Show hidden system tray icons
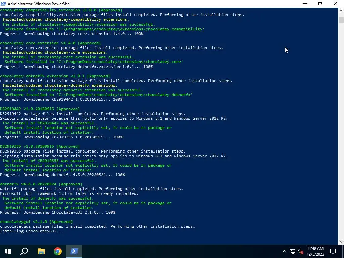The width and height of the screenshot is (344, 258). 284,251
